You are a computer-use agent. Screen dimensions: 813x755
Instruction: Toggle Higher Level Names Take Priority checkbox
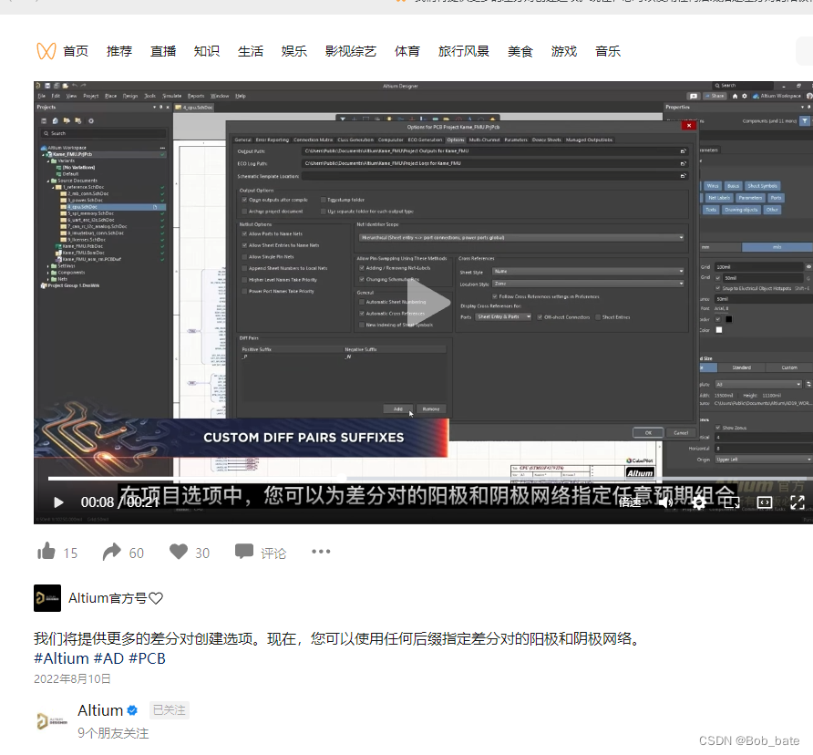[x=244, y=280]
